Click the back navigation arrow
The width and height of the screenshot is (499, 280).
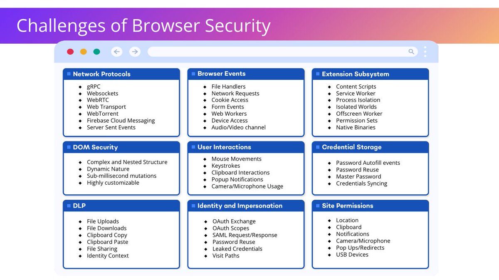[x=117, y=52]
